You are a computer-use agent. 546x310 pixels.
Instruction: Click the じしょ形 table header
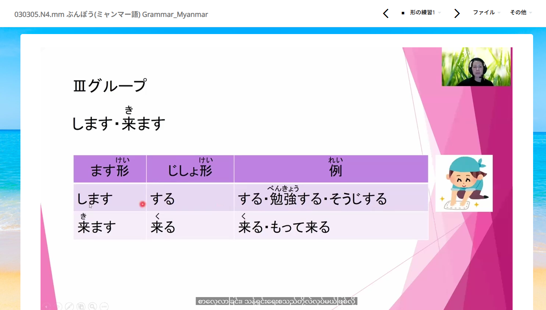(x=190, y=169)
